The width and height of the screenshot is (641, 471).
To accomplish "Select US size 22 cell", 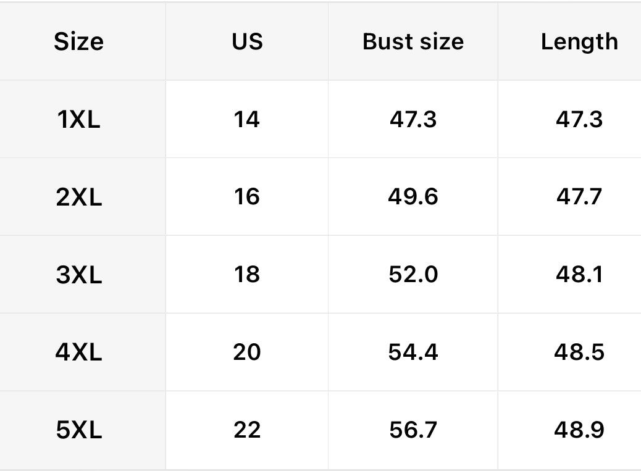I will click(x=247, y=430).
